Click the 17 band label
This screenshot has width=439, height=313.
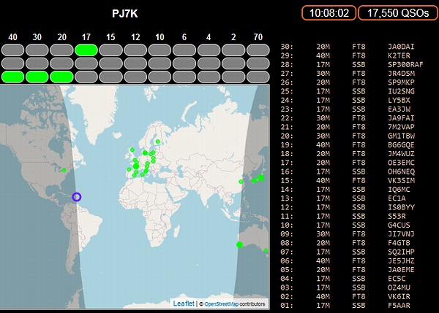click(x=86, y=37)
